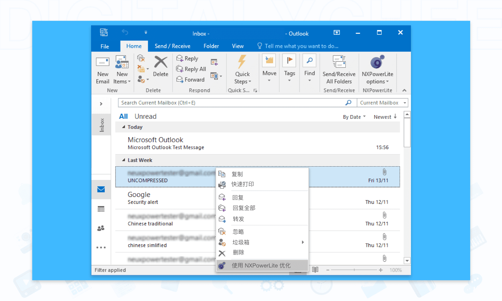Collapse the ribbon with the chevron
The width and height of the screenshot is (502, 301).
[x=404, y=90]
